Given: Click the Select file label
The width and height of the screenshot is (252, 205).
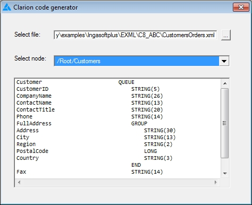Looking at the screenshot, I should (27, 35).
